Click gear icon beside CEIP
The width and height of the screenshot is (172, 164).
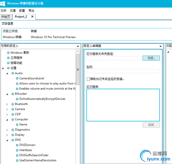click(x=13, y=114)
